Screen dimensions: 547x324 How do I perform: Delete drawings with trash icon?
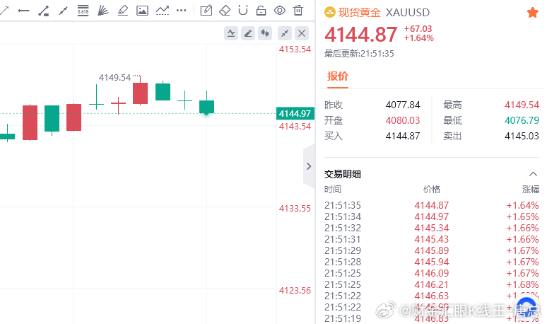pyautogui.click(x=298, y=11)
